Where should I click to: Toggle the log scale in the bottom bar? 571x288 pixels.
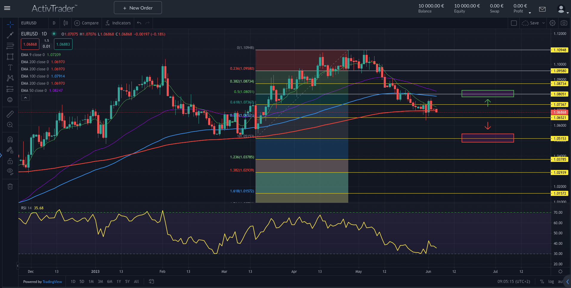(x=551, y=281)
